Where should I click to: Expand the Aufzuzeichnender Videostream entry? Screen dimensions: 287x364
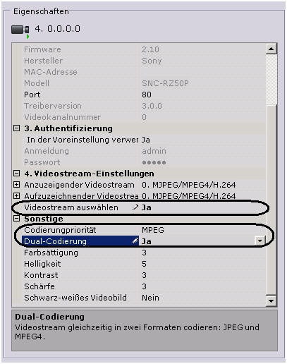16,196
